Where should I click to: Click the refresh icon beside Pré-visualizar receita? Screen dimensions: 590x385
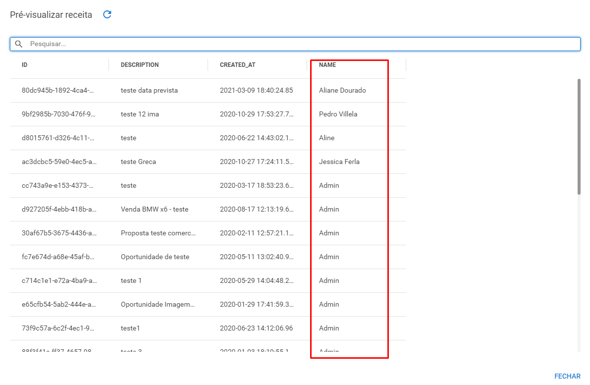point(107,14)
